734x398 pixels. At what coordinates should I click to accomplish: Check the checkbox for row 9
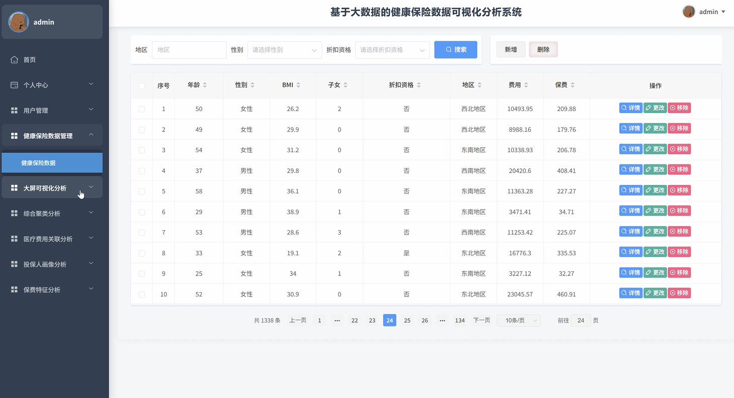(x=142, y=274)
